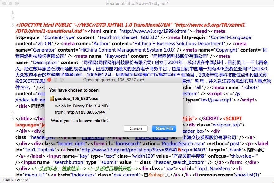Click the 'Line 3, Col 1131' status text

[16, 180]
